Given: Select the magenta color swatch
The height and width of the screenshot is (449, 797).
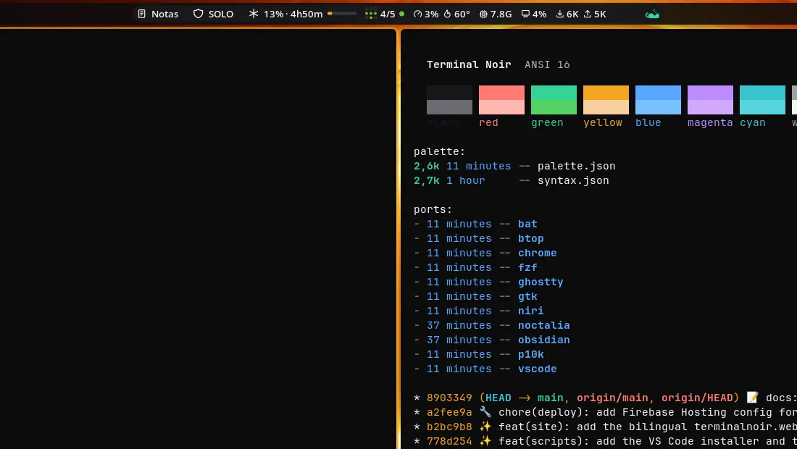Looking at the screenshot, I should (710, 99).
